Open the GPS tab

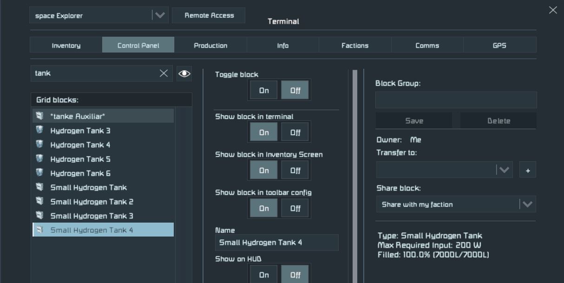point(499,46)
